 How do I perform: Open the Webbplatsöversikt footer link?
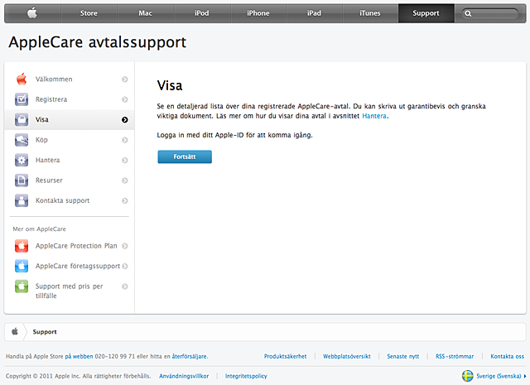347,356
